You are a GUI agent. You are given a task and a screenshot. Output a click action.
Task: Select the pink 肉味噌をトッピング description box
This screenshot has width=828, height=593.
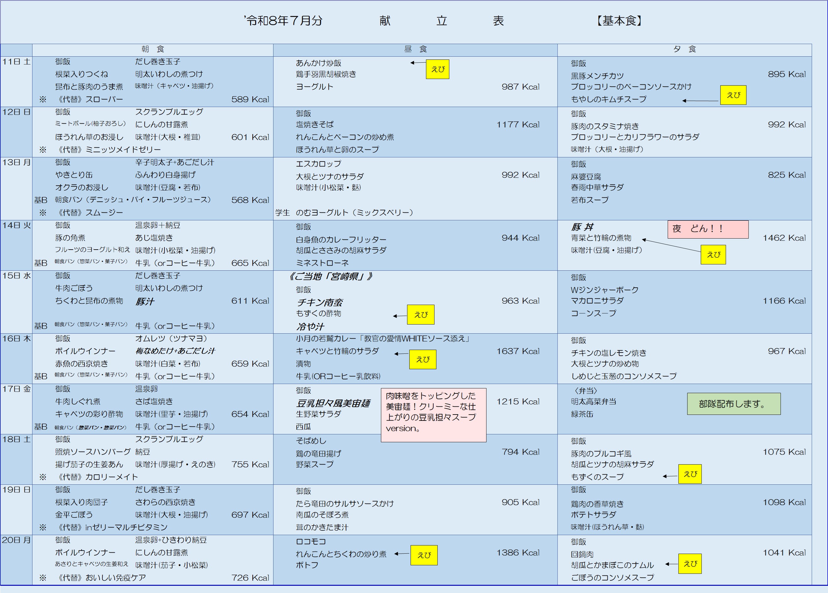(433, 415)
